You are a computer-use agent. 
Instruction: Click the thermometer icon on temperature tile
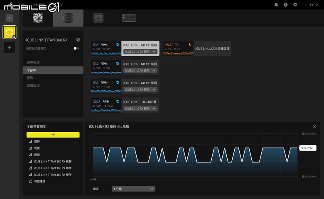[189, 44]
